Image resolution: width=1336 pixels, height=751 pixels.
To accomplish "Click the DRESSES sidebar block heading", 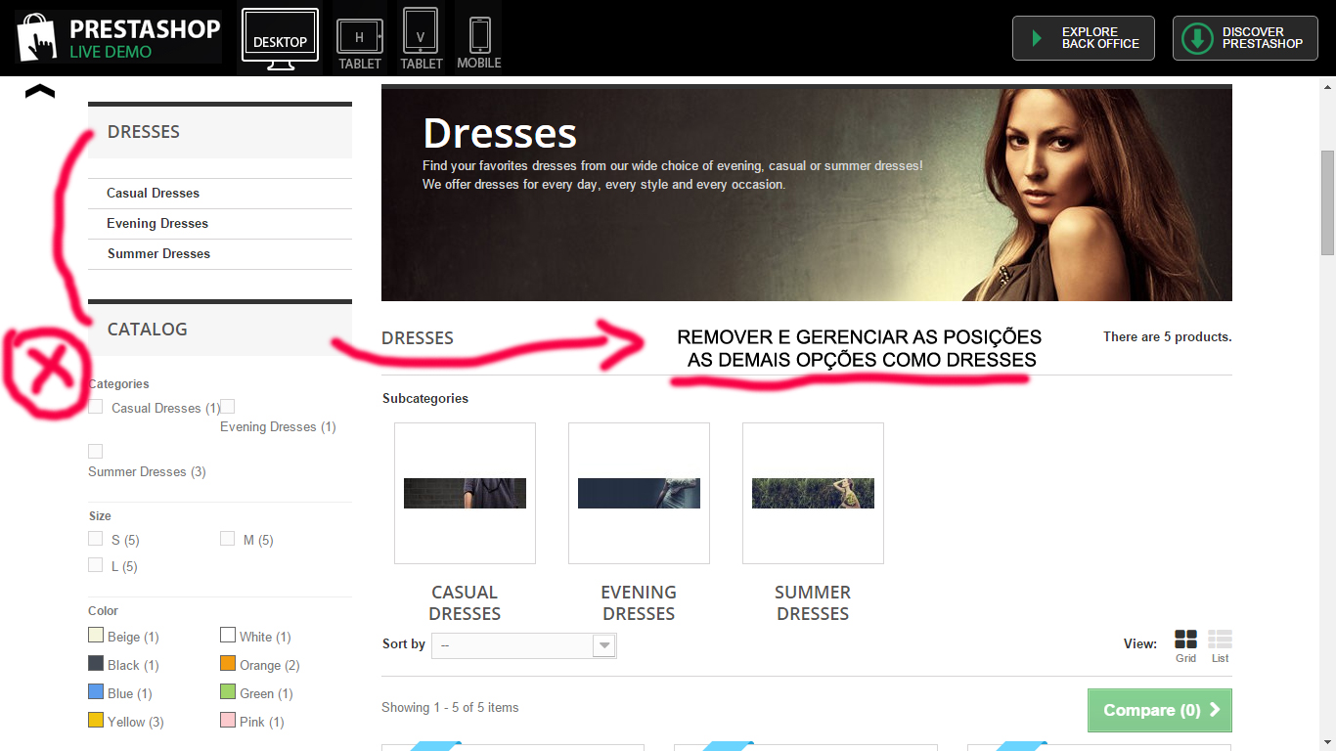I will click(x=144, y=132).
